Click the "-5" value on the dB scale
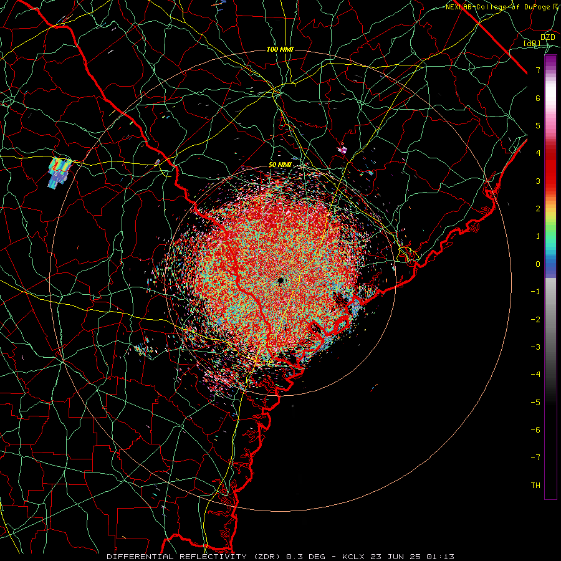This screenshot has height=561, width=561. coord(535,403)
